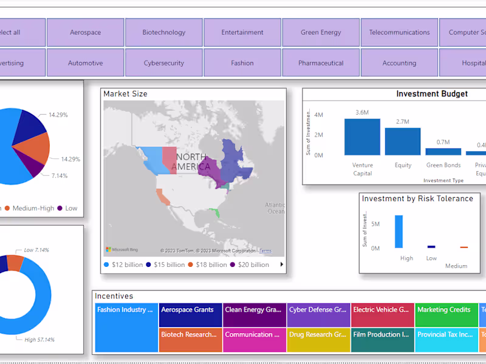486x364 pixels.
Task: Click the $15 billion legend marker
Action: (x=148, y=265)
